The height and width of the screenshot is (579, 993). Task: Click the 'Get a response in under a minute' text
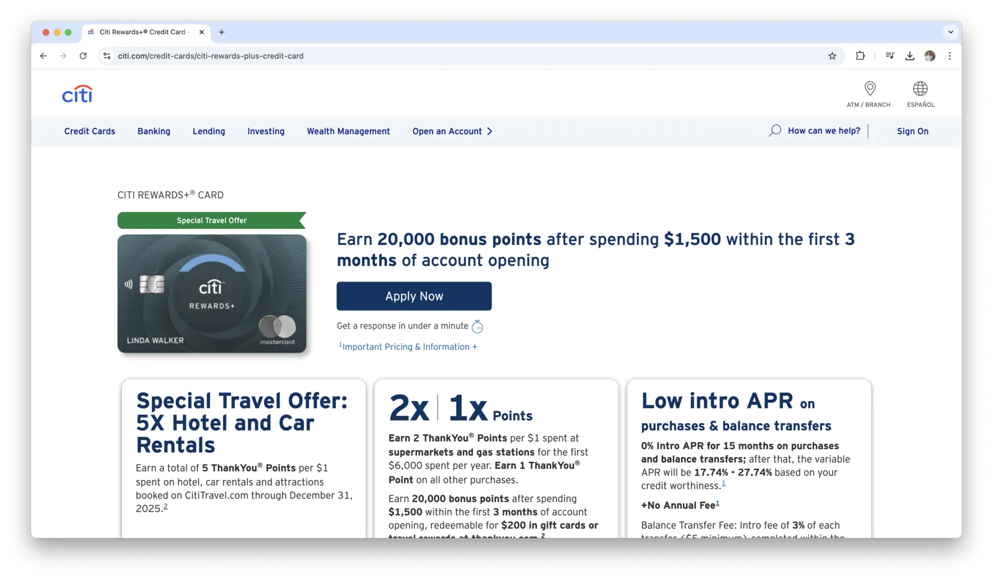pyautogui.click(x=403, y=326)
